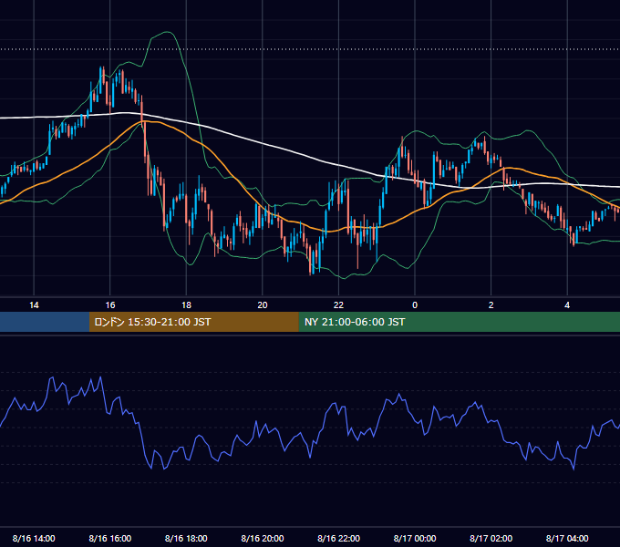620x547 pixels.
Task: Click the upper chart time label 20
Action: (x=263, y=305)
